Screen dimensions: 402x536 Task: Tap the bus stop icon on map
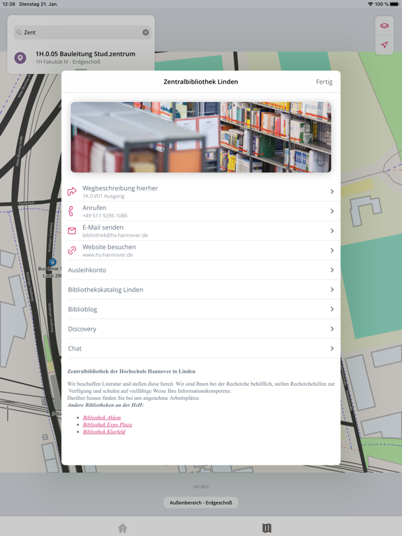[52, 262]
